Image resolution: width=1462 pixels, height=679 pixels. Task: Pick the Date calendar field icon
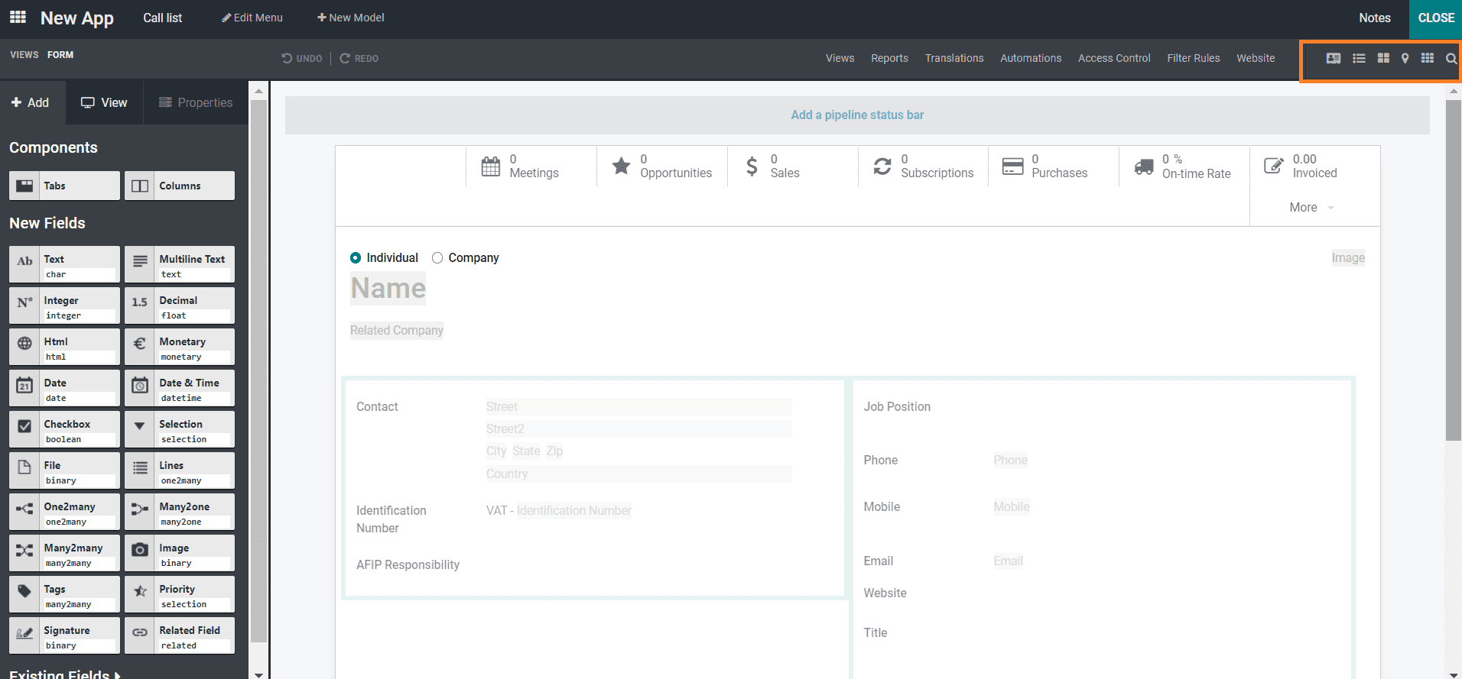click(x=24, y=385)
